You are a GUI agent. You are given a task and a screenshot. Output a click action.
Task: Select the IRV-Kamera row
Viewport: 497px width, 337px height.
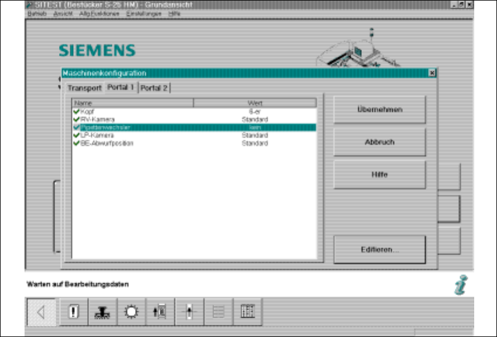(194, 119)
